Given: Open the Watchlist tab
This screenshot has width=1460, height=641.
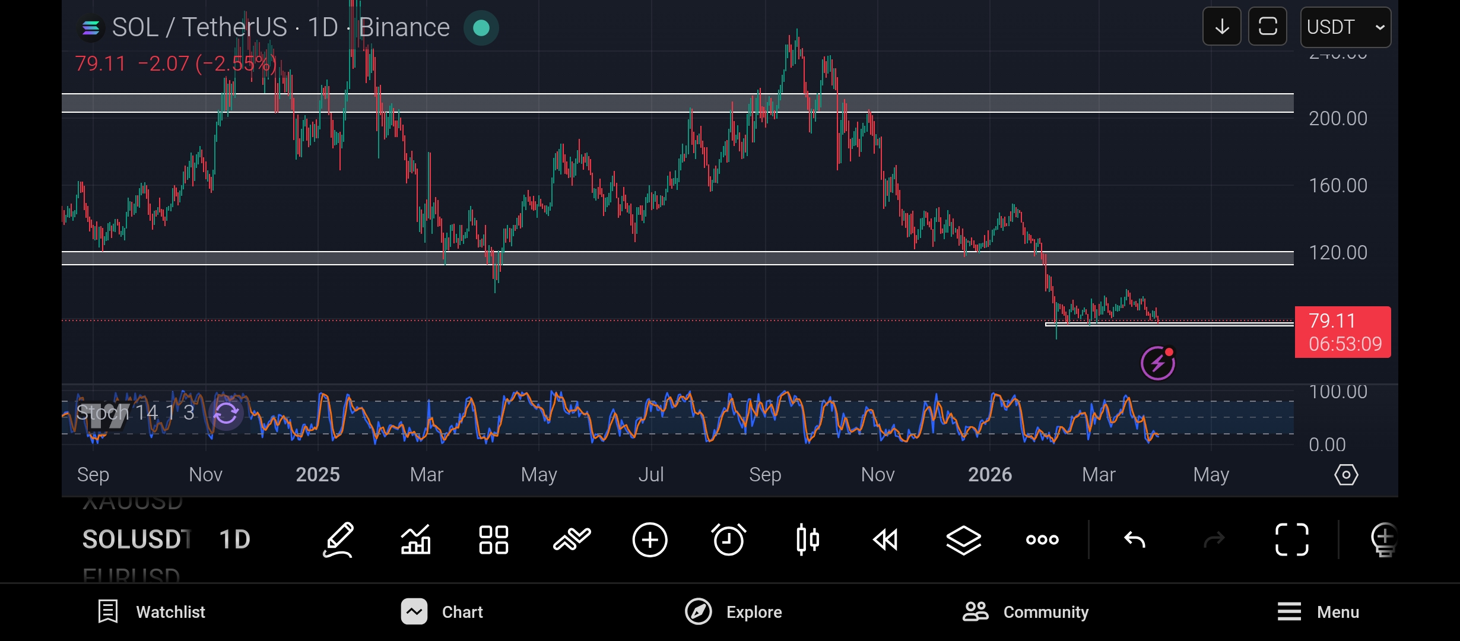Looking at the screenshot, I should (151, 612).
